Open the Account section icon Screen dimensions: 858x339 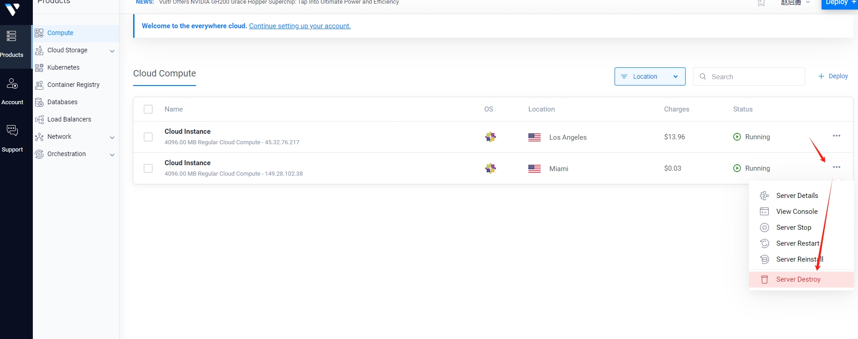pos(12,83)
